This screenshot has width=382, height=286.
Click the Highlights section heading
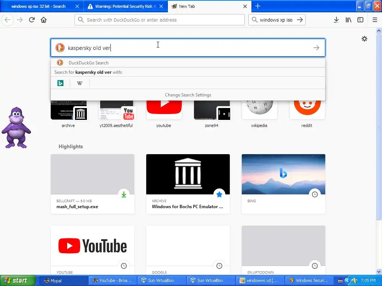[71, 146]
